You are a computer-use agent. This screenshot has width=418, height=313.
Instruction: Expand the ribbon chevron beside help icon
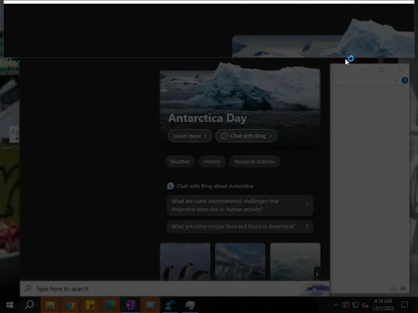396,80
